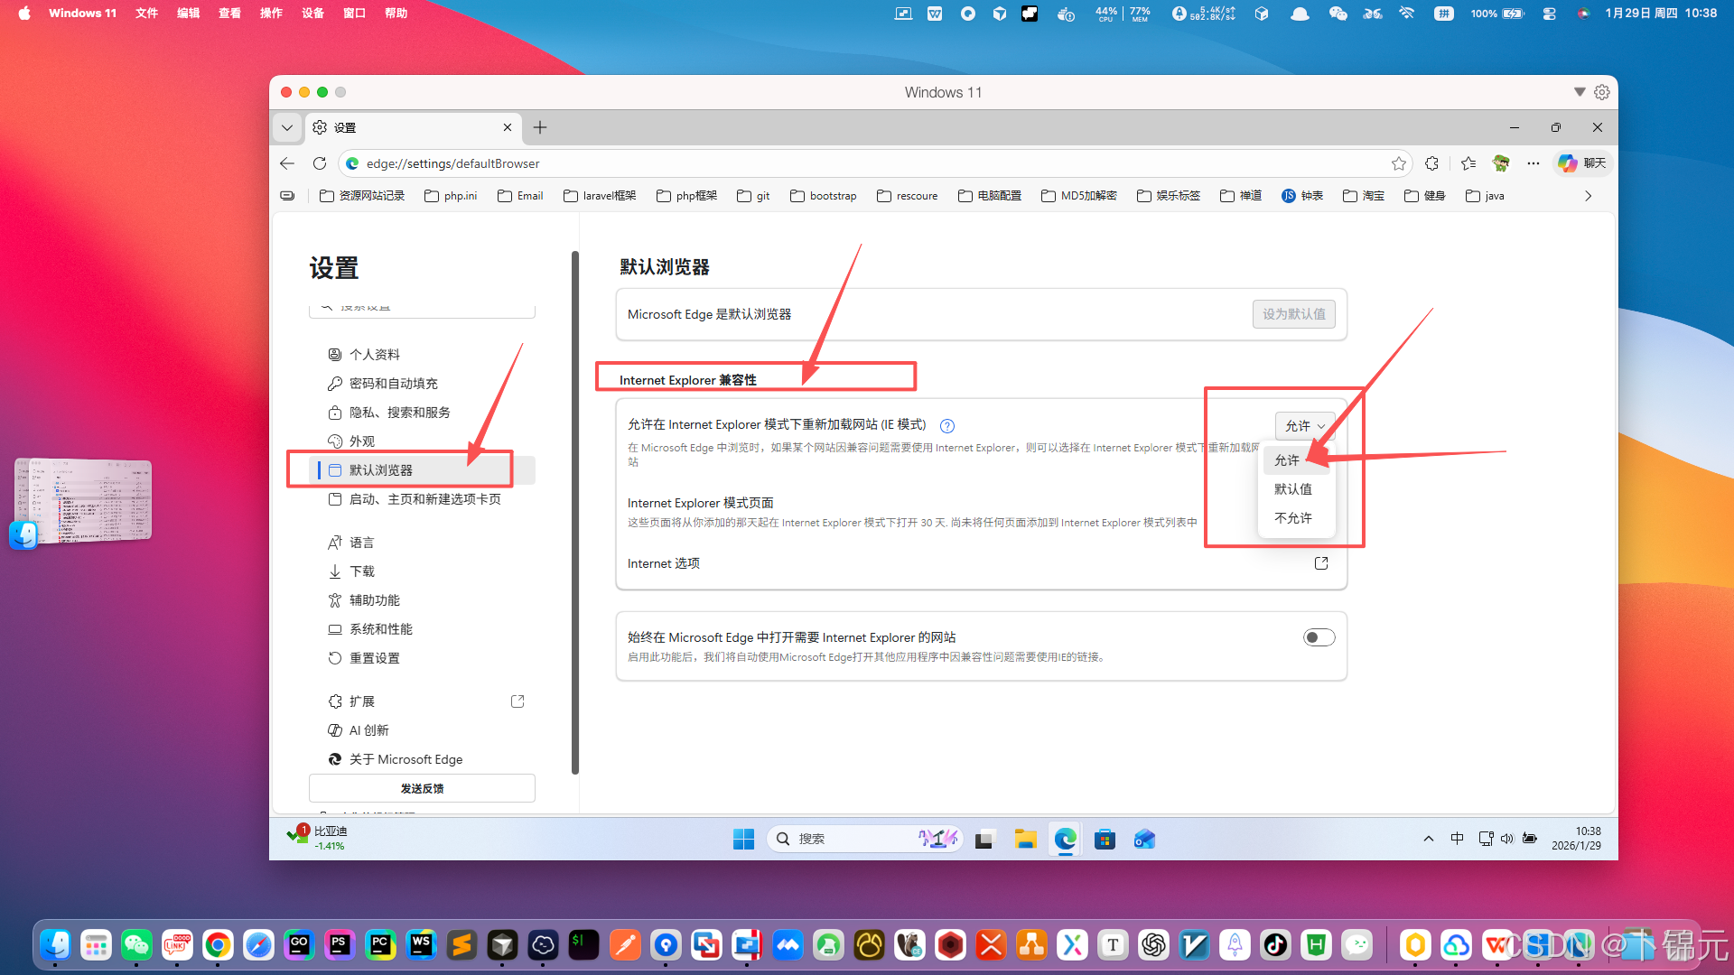Expand the bookmarks bar overflow chevron
Screen dimensions: 1734x975
point(1588,196)
